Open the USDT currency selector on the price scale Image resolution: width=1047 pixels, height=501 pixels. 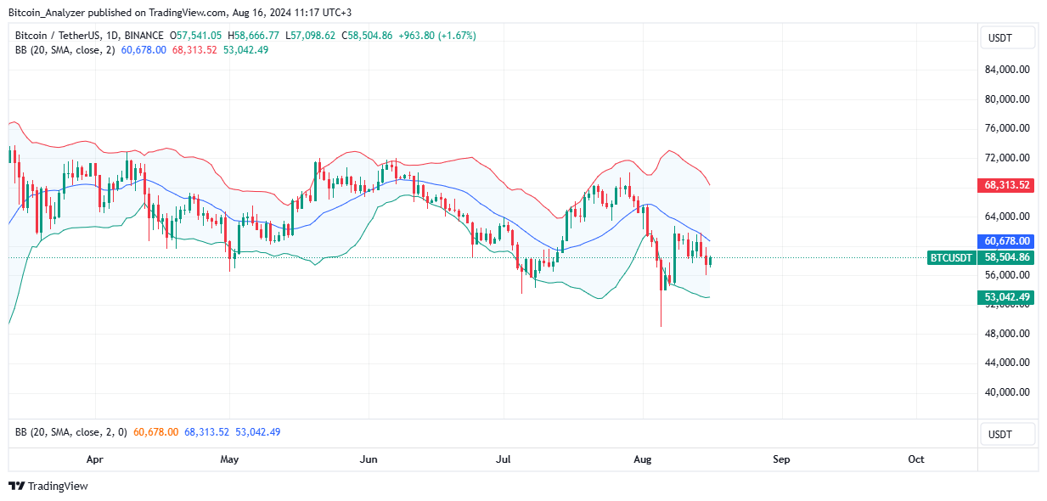coord(1007,37)
